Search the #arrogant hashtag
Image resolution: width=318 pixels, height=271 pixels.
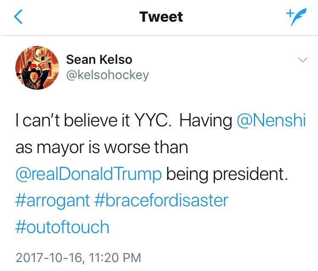[x=53, y=200]
